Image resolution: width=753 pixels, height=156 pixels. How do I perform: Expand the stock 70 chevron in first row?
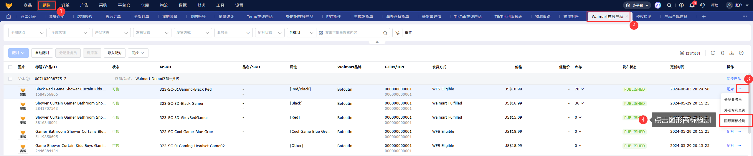click(582, 89)
